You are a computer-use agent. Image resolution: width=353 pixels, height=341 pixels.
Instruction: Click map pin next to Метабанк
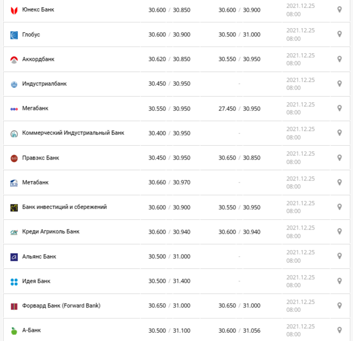(340, 182)
